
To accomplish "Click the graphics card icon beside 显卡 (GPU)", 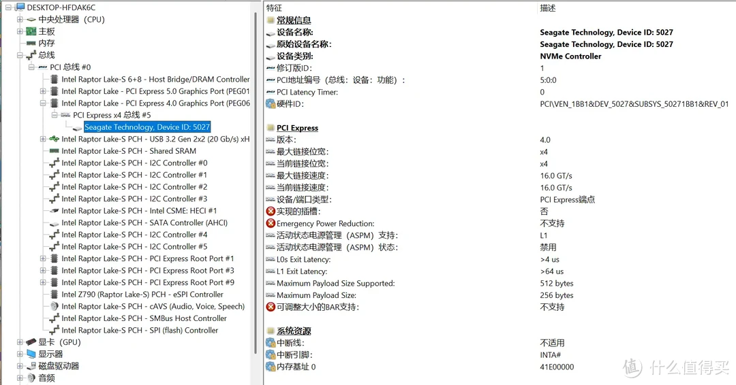I will [x=31, y=342].
